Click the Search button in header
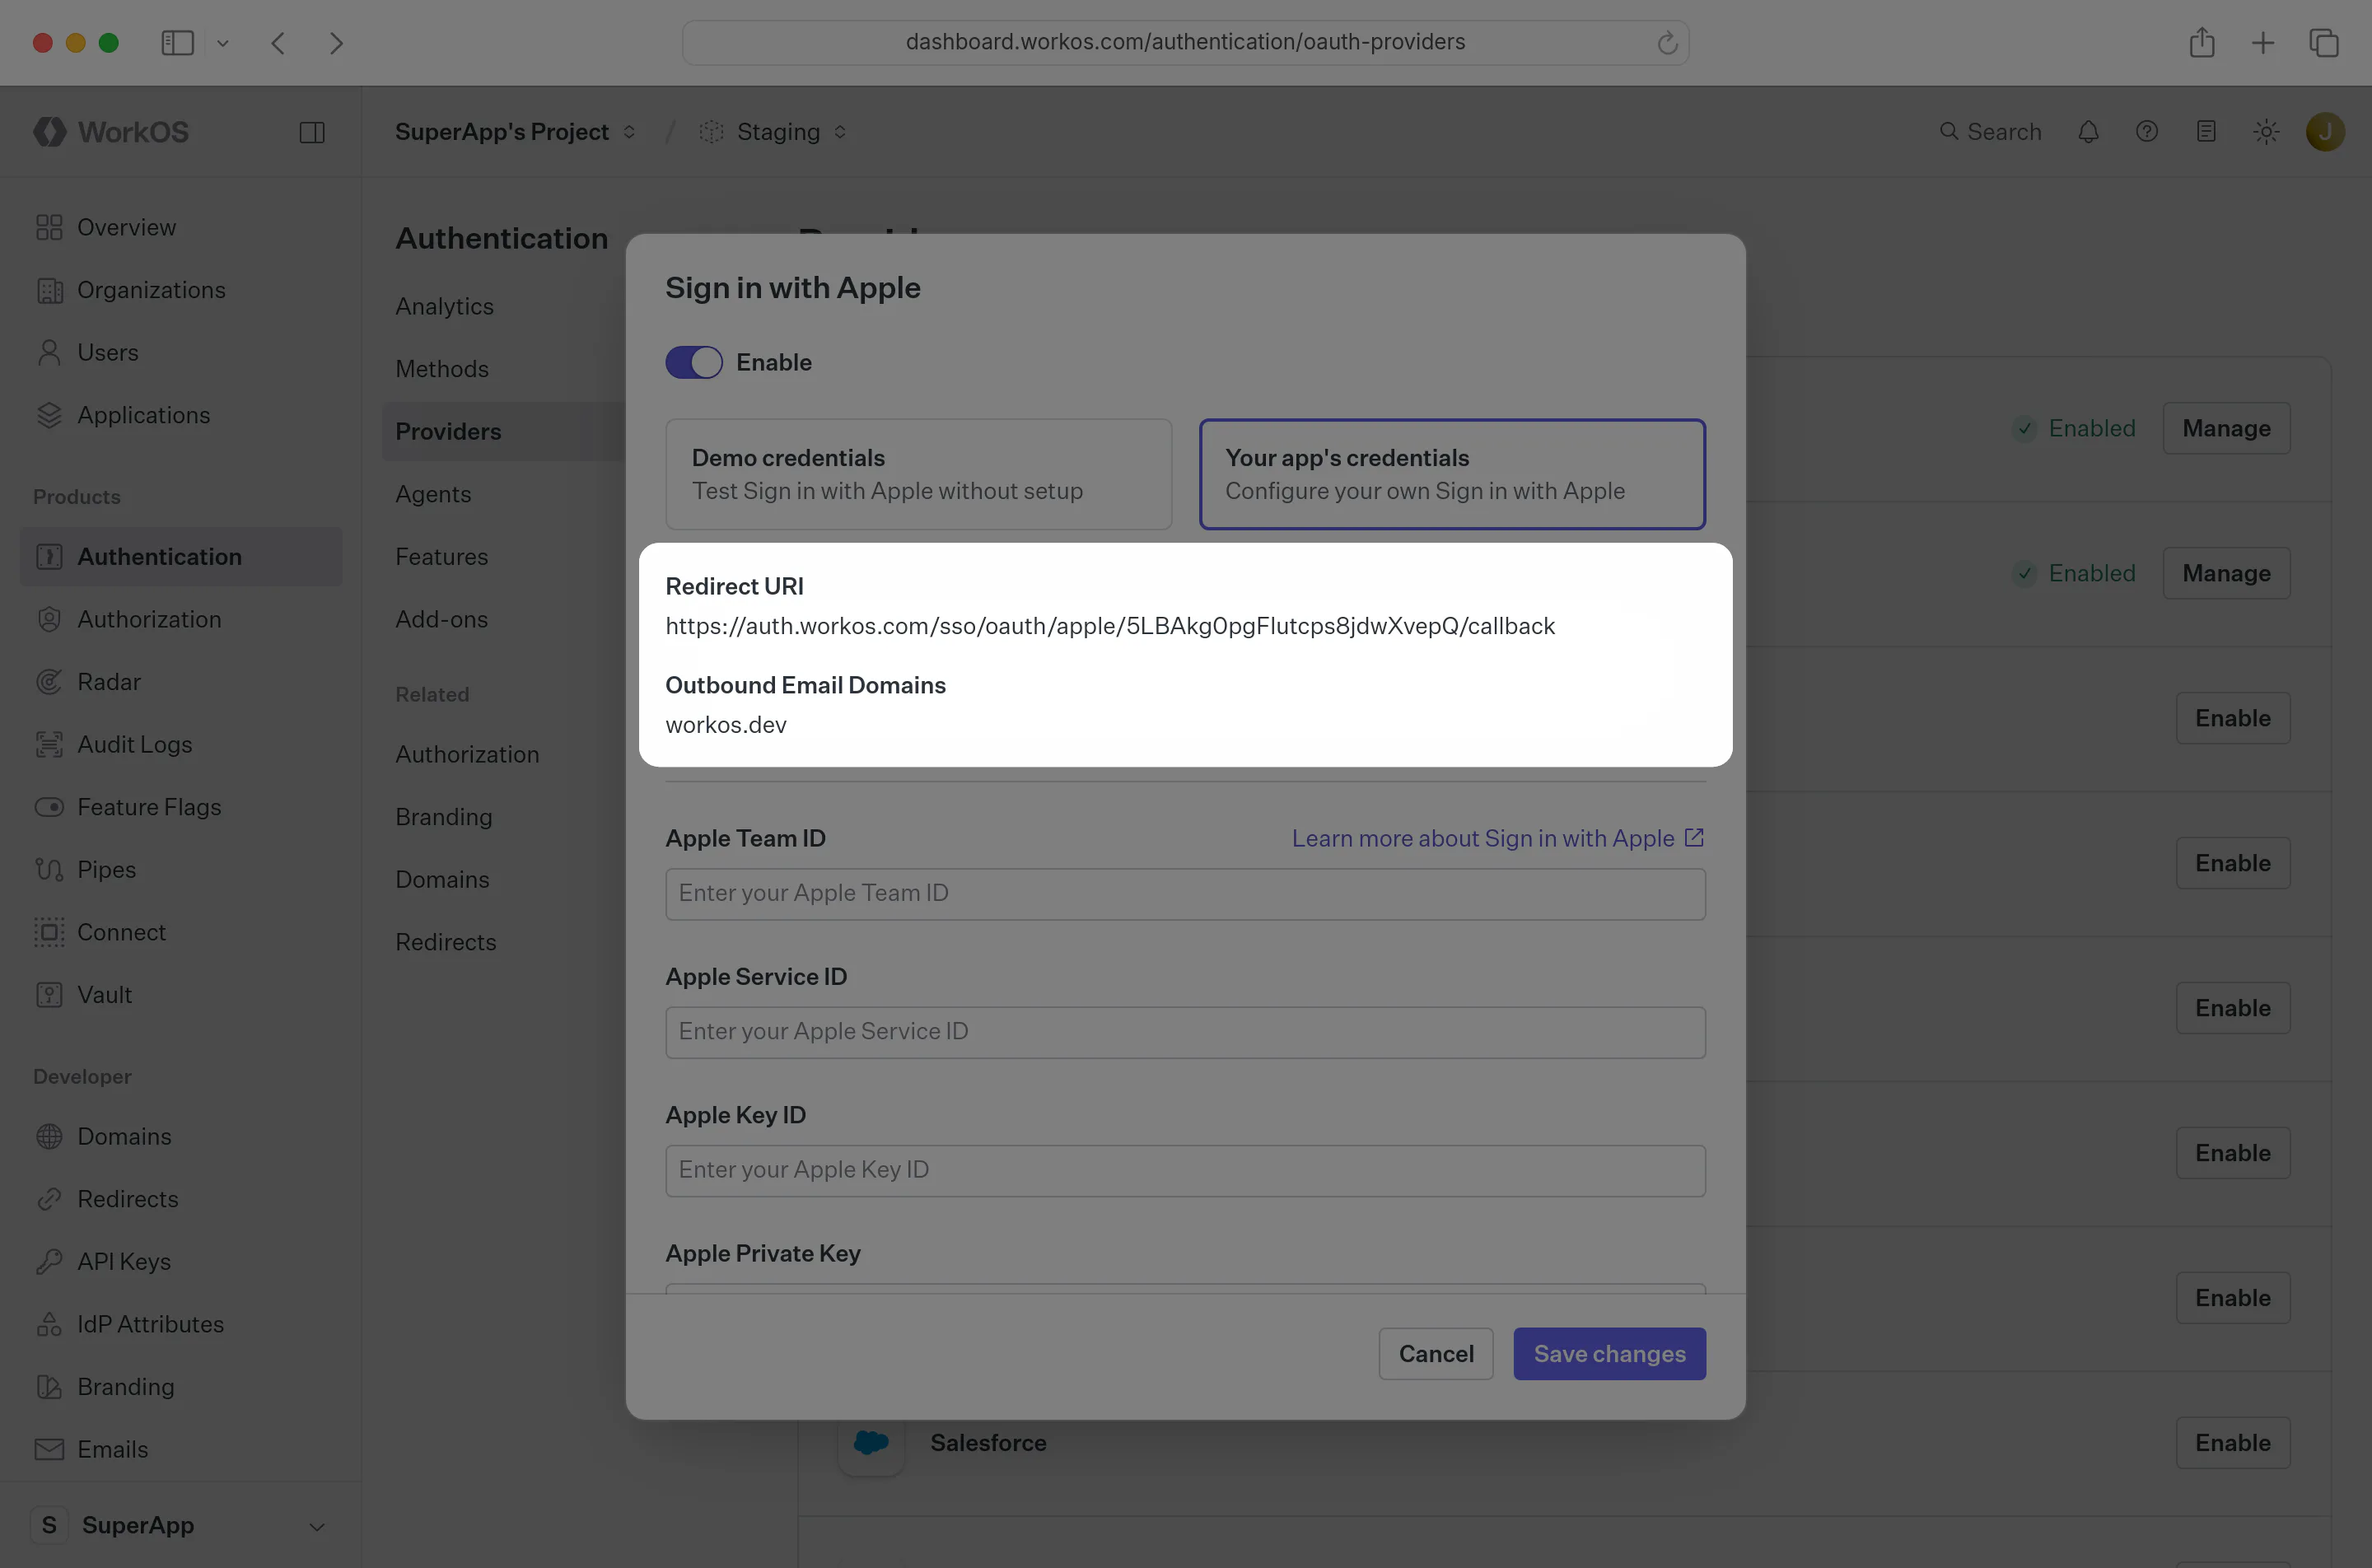The height and width of the screenshot is (1568, 2372). 1990,131
